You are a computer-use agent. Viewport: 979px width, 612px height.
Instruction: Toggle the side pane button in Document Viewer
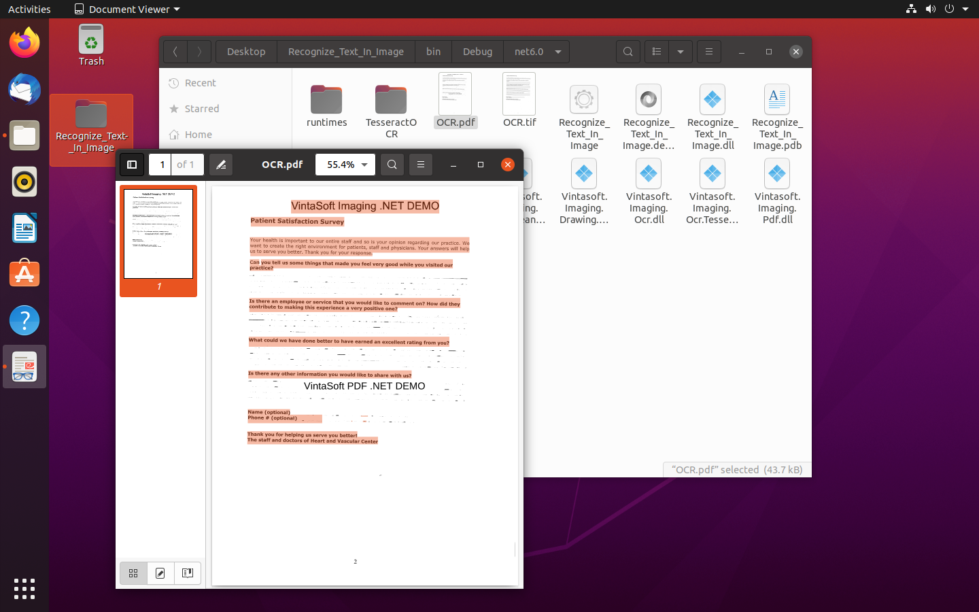132,165
